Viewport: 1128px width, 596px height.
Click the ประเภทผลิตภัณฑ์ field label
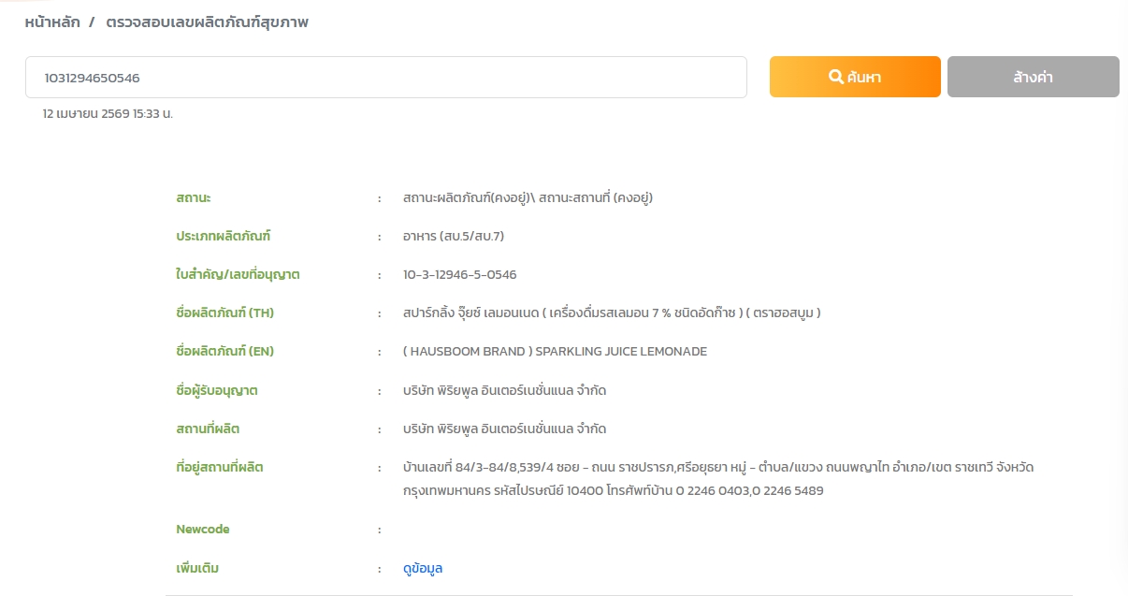coord(223,236)
